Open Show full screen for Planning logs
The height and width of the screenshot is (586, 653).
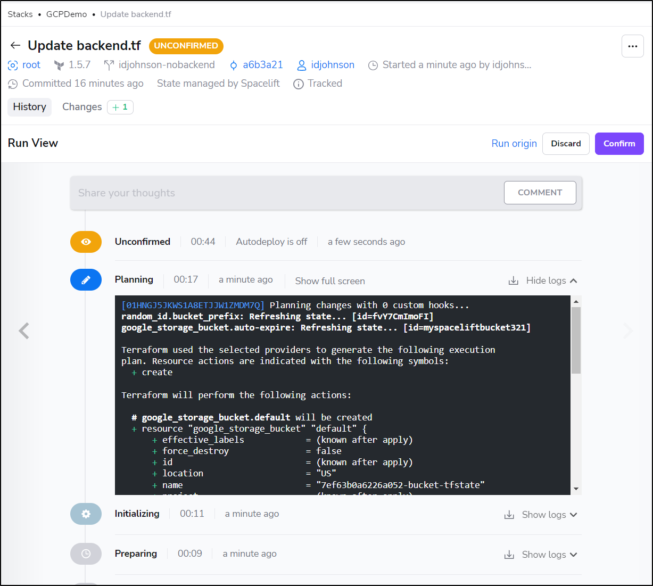(x=330, y=281)
